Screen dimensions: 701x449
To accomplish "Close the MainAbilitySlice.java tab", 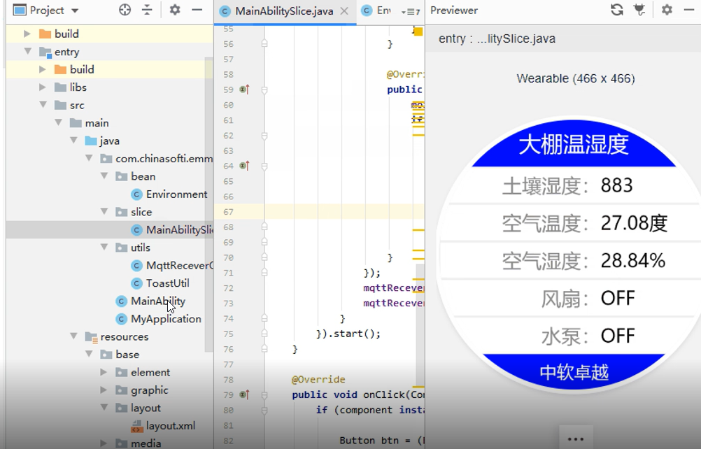I will tap(344, 11).
